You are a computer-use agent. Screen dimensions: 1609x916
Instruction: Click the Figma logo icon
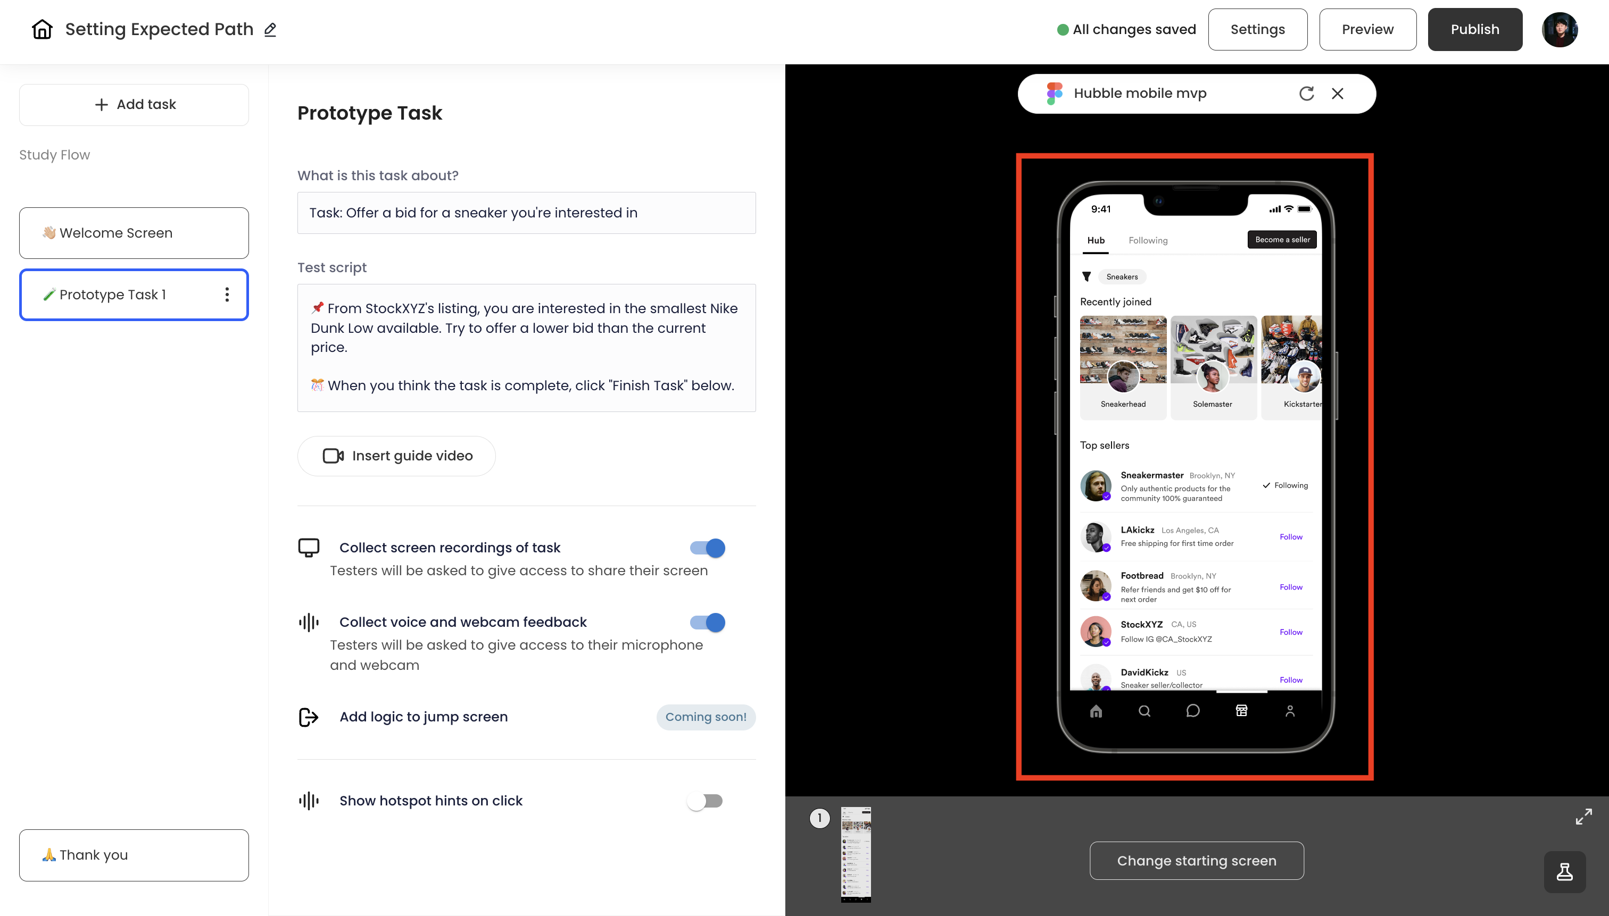(x=1055, y=94)
